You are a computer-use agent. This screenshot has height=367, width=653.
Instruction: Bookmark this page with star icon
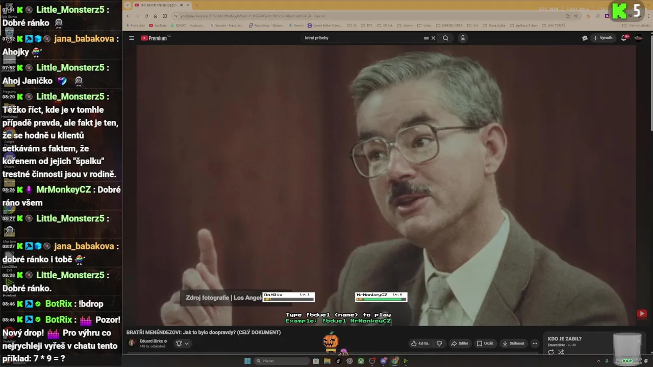(576, 16)
